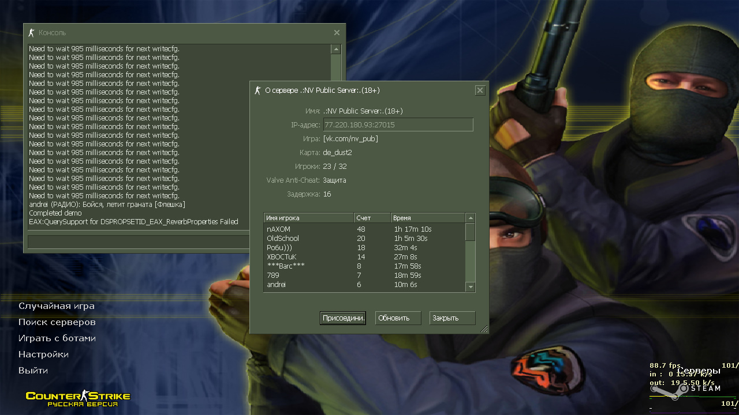The image size is (739, 415).
Task: Click the Counter-Strike icon in the console title bar
Action: click(x=32, y=33)
